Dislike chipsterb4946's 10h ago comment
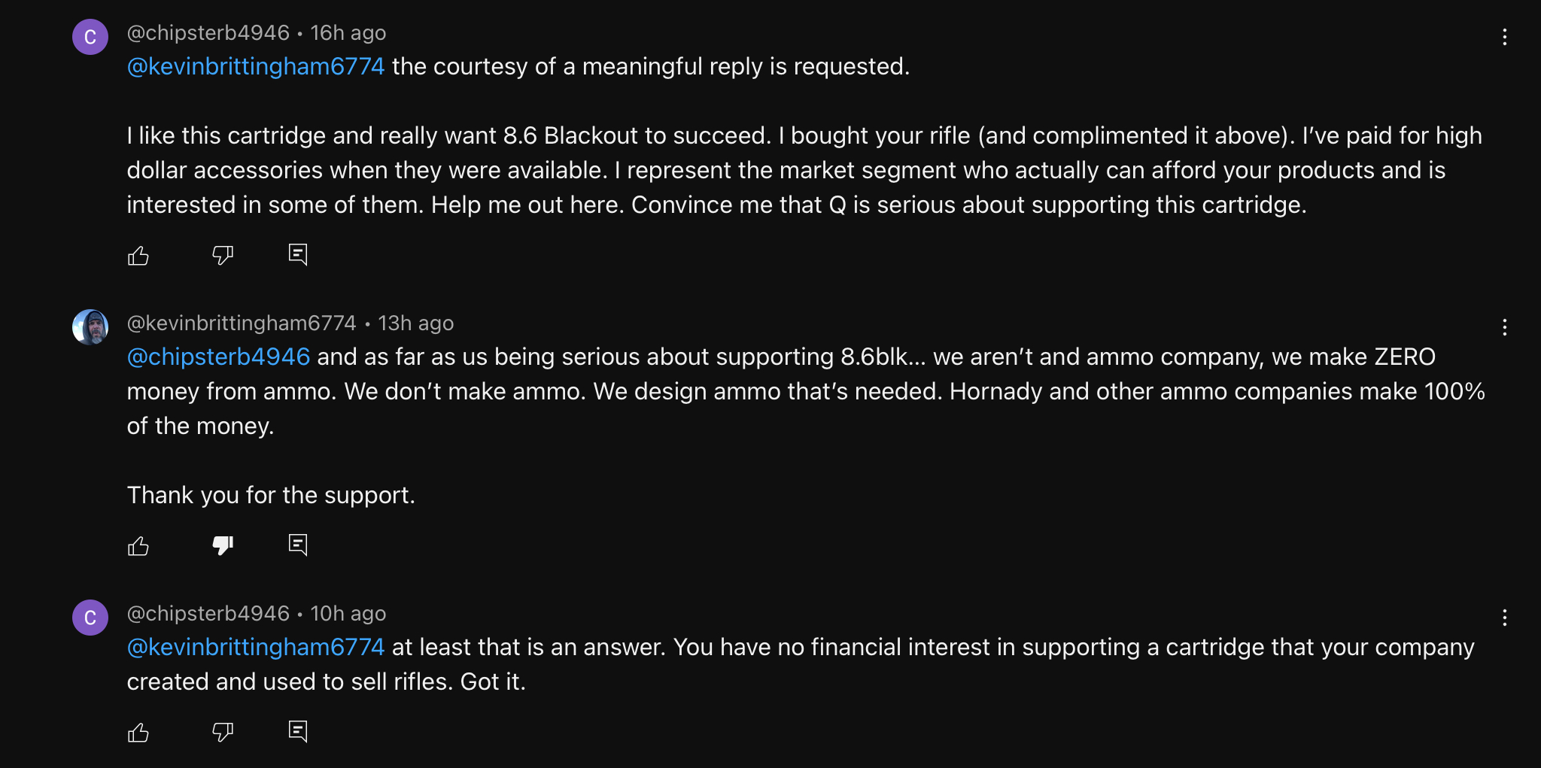Image resolution: width=1541 pixels, height=768 pixels. (223, 733)
